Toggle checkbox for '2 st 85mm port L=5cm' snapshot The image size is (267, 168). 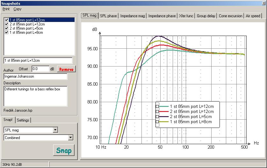click(x=6, y=28)
